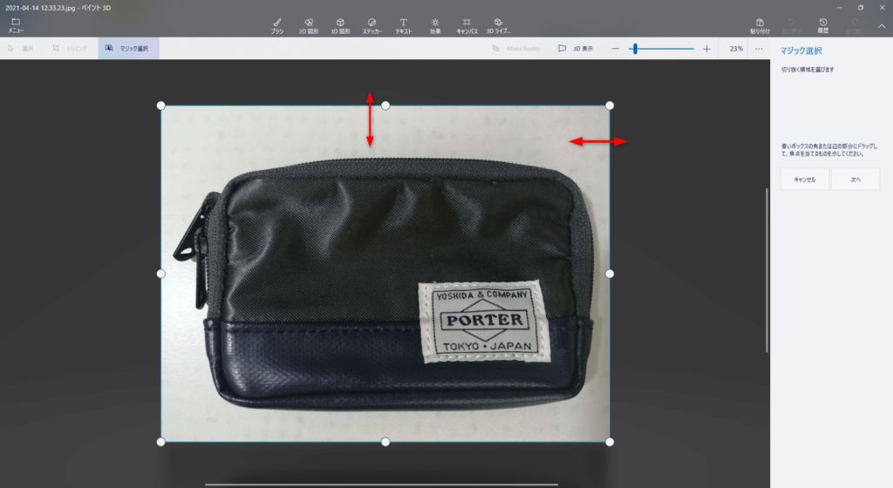Close the Paint 3D window
893x488 pixels.
coord(882,7)
